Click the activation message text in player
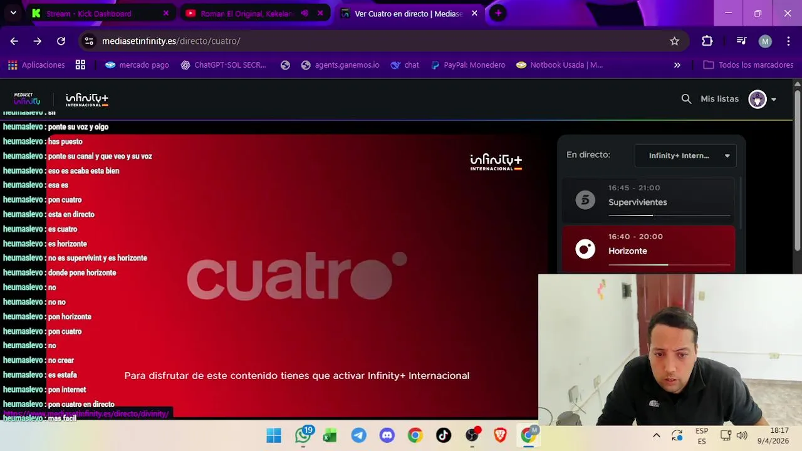 296,376
